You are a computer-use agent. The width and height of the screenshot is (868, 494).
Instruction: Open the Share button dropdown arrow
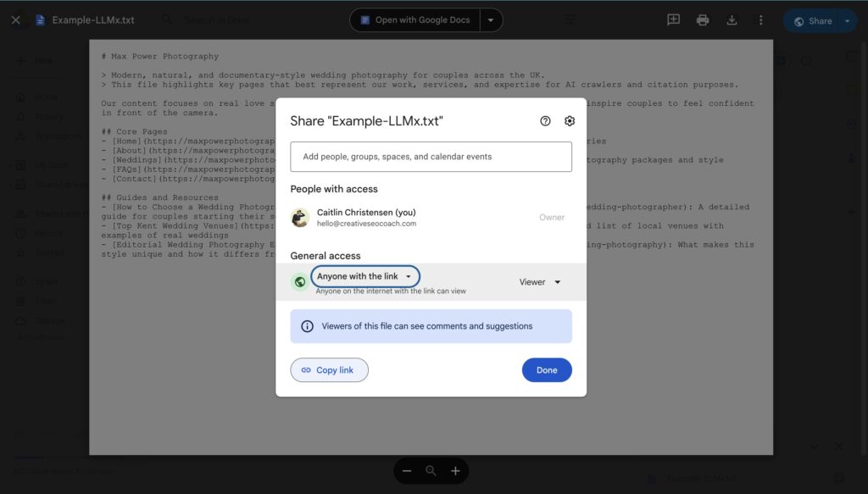(848, 19)
